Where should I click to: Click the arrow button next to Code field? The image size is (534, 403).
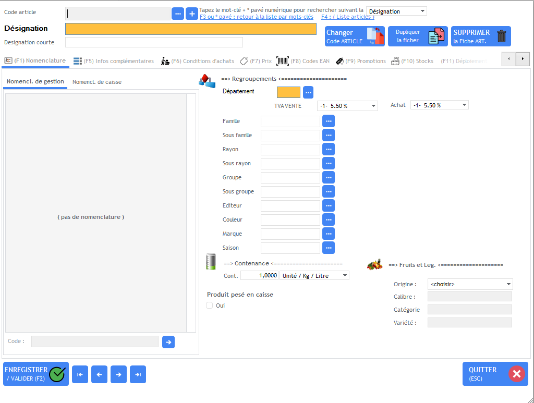coord(168,342)
